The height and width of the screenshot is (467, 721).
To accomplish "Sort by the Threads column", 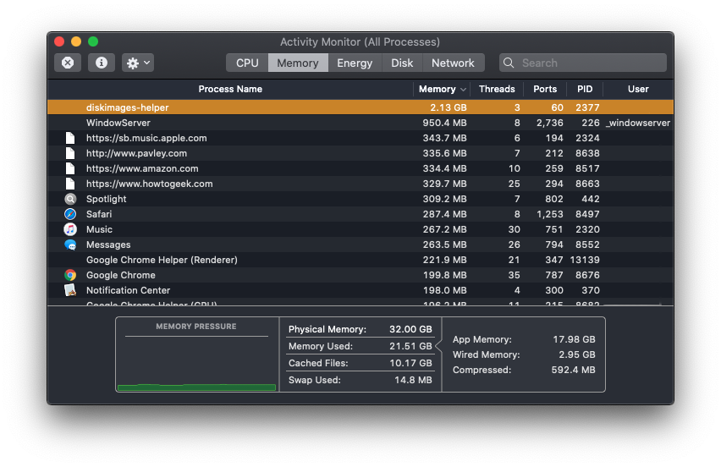I will click(x=497, y=89).
